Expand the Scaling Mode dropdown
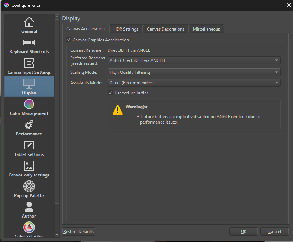Image resolution: width=293 pixels, height=242 pixels. click(194, 72)
